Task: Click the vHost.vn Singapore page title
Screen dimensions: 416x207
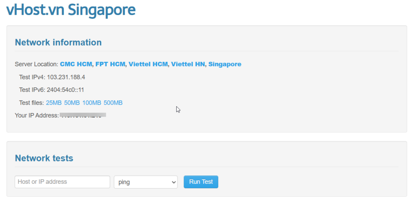Action: click(x=71, y=10)
